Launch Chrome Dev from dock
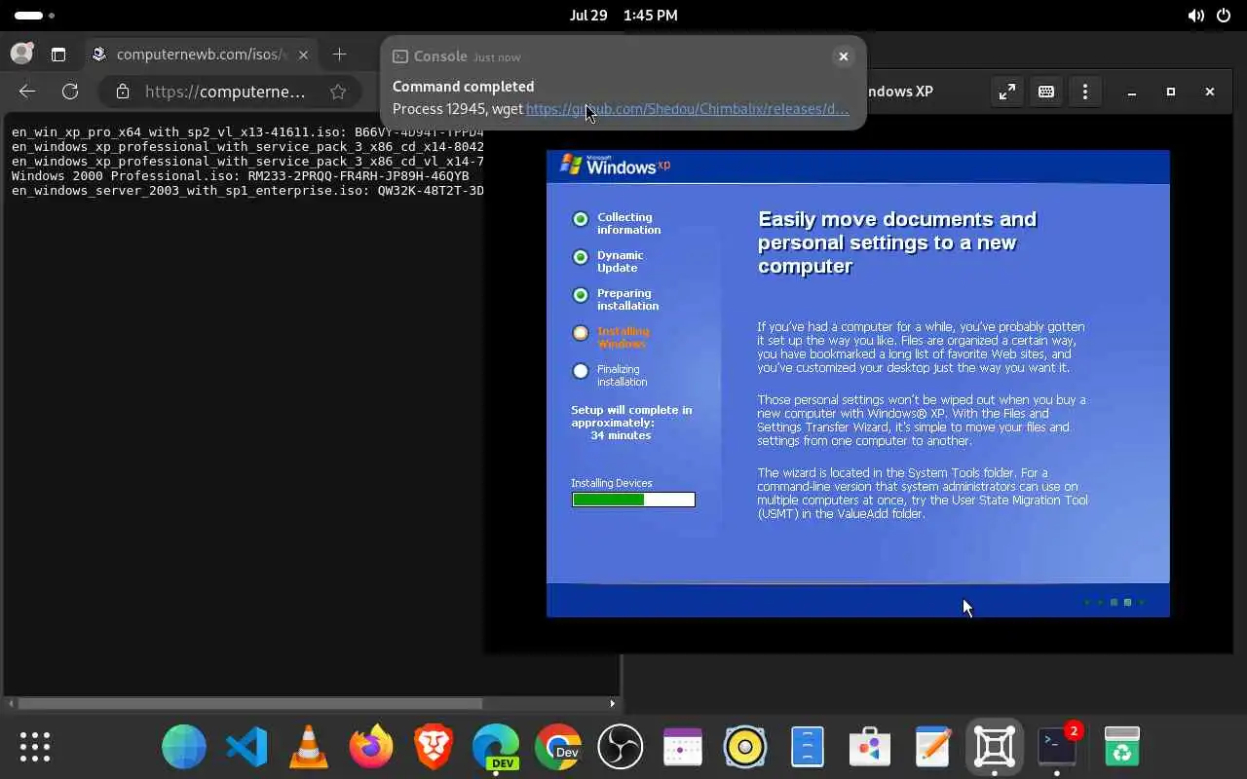This screenshot has height=779, width=1247. pyautogui.click(x=558, y=747)
